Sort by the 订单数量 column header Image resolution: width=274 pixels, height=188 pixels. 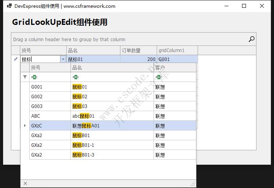[139, 50]
